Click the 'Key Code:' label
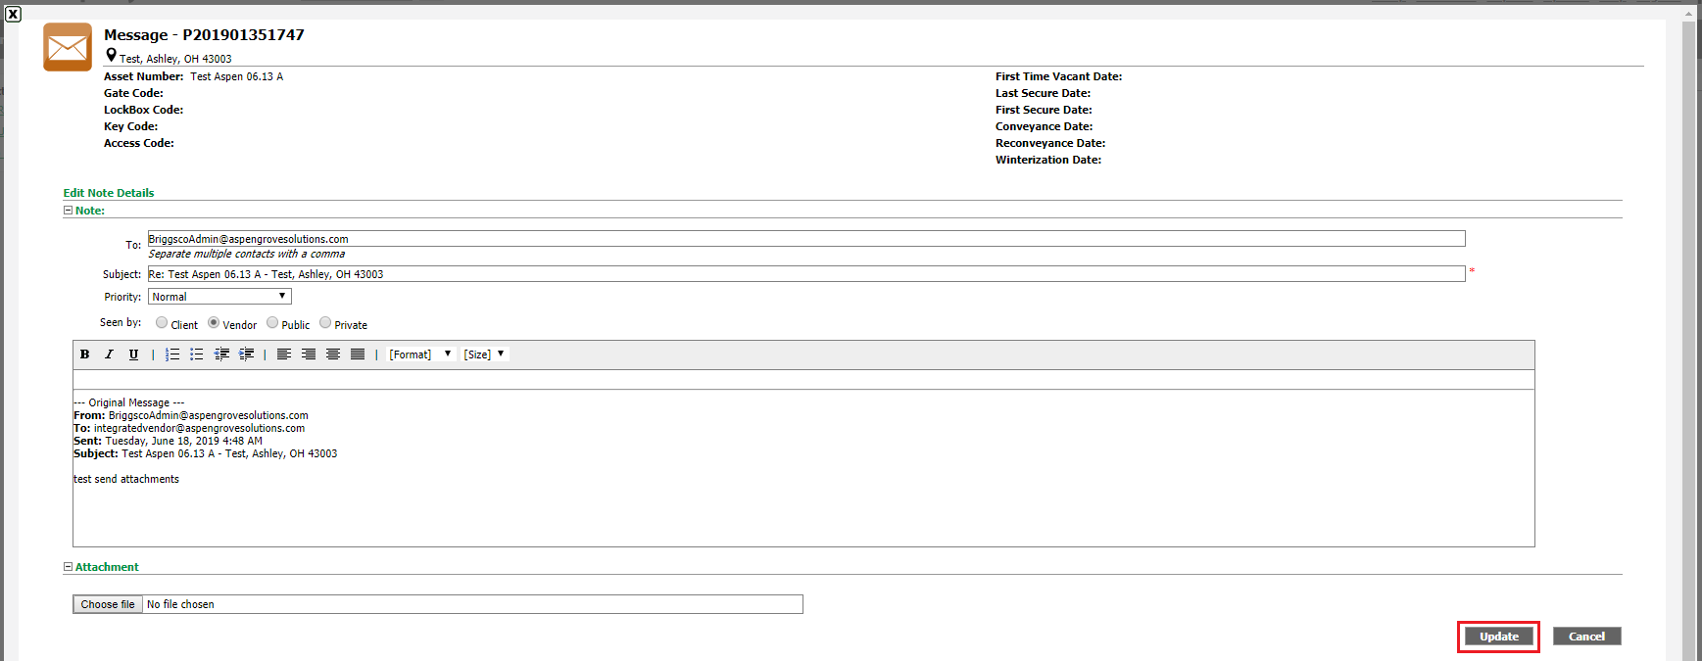The width and height of the screenshot is (1702, 661). click(x=130, y=126)
